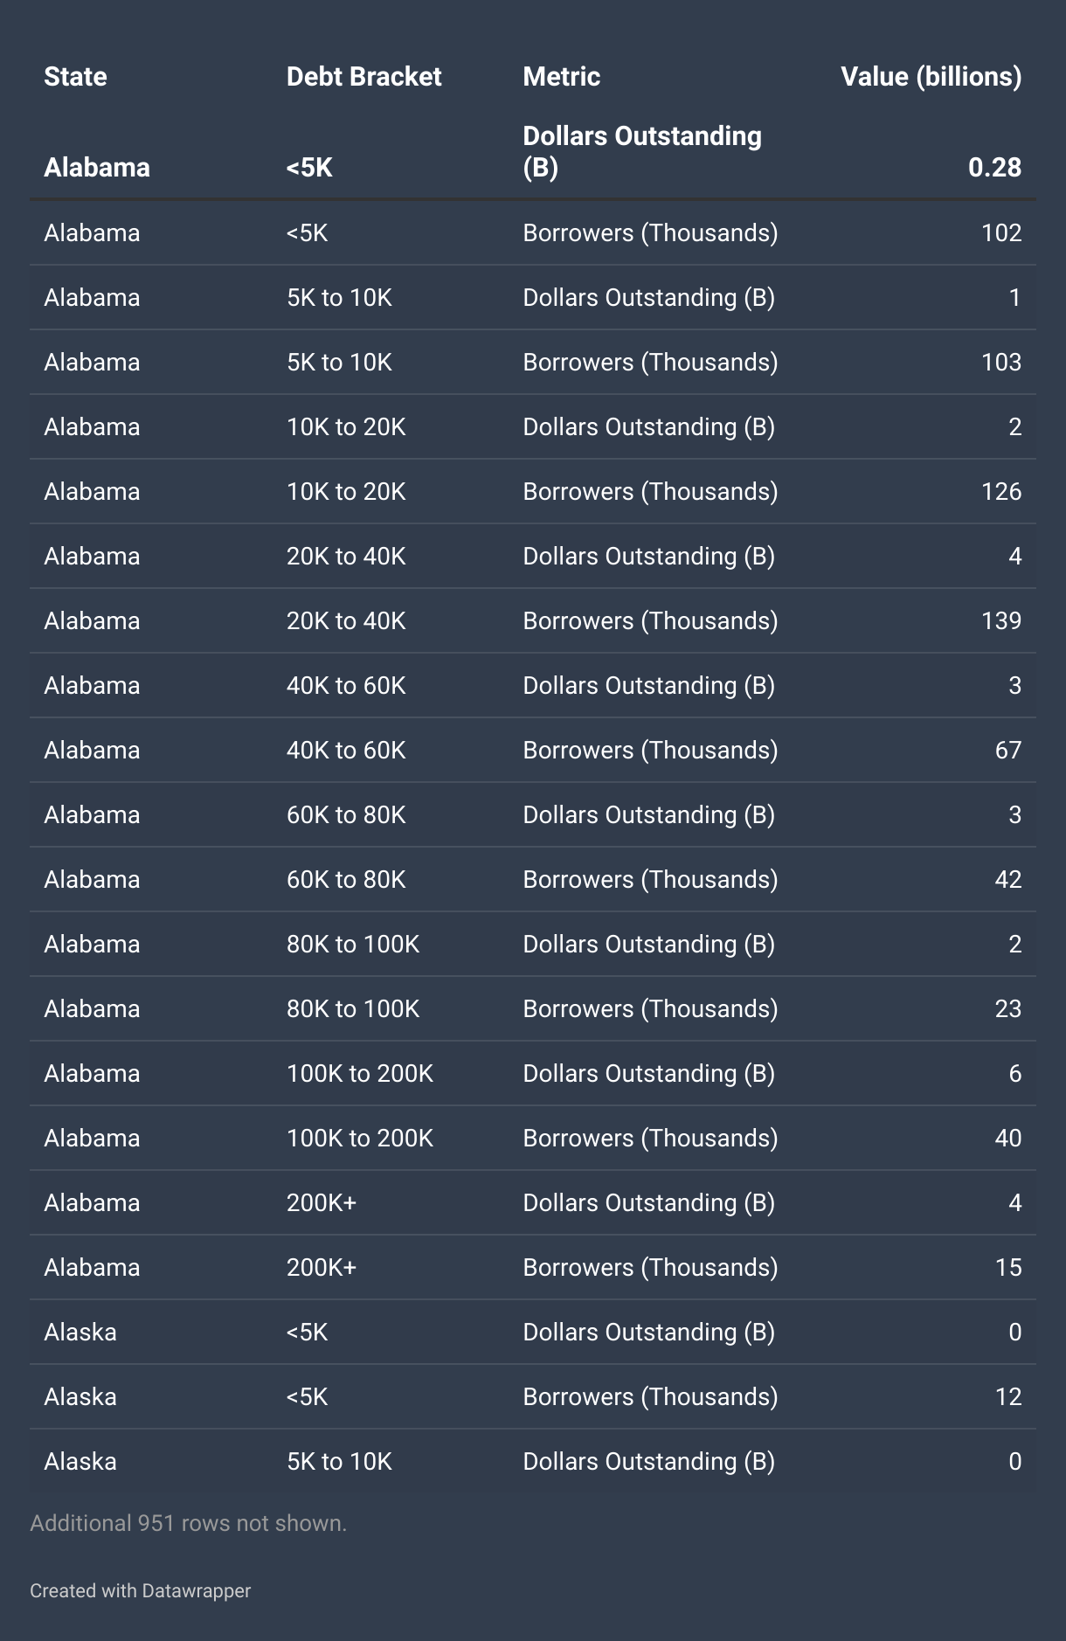Select the 40K to 60K borrowers value 67
Viewport: 1066px width, 1641px height.
tap(1008, 750)
